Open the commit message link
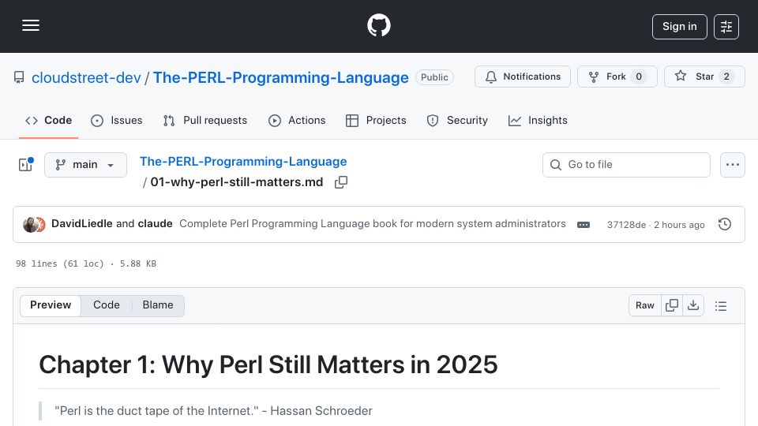Image resolution: width=758 pixels, height=426 pixels. click(372, 223)
